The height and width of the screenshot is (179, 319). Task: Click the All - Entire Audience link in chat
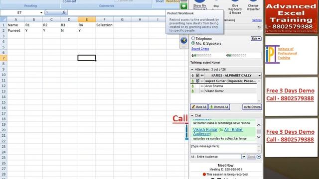point(218,131)
